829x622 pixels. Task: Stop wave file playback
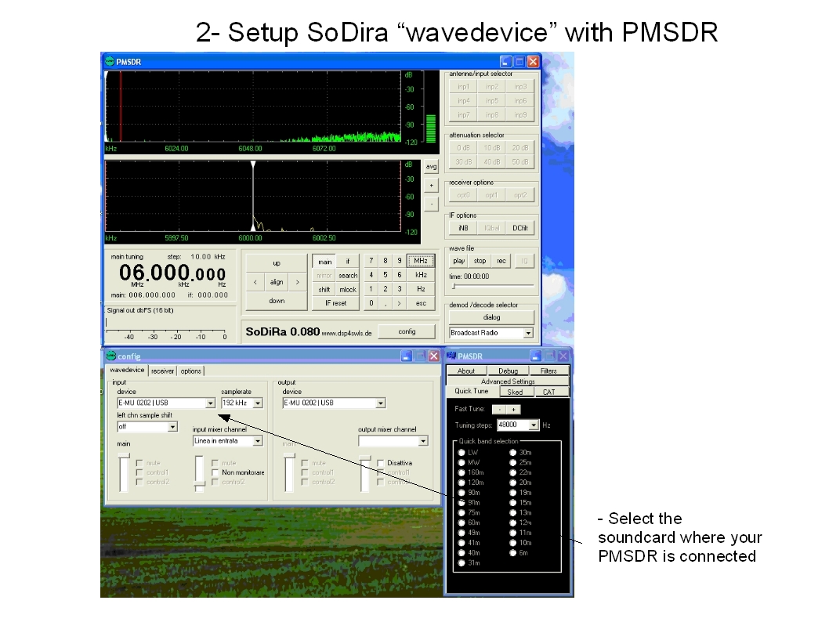tap(480, 261)
